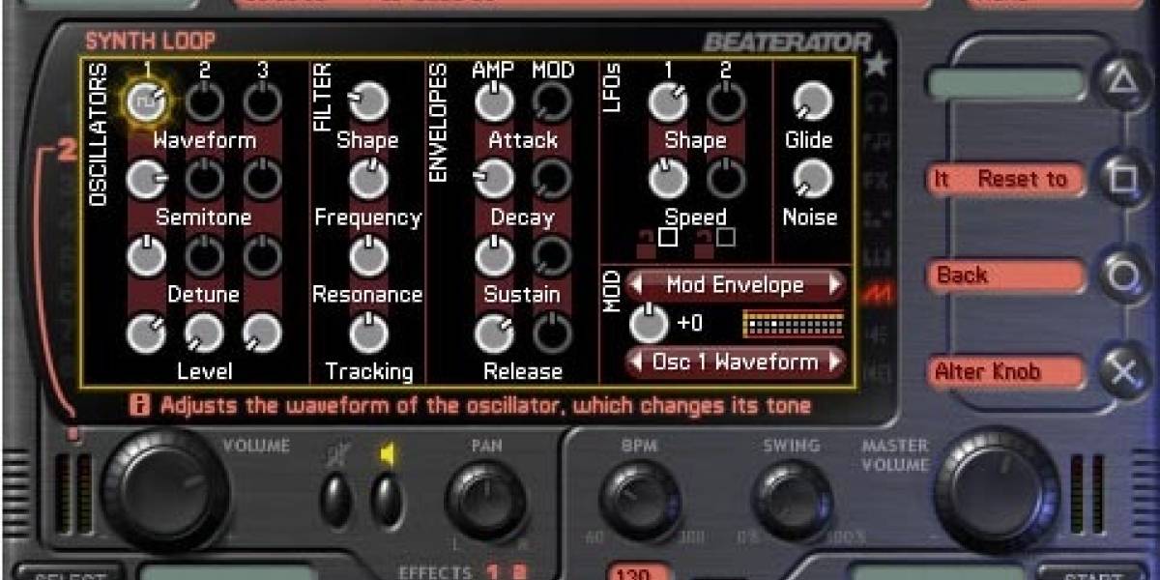
Task: Toggle the LFO 2 sync checkbox
Action: pos(726,236)
